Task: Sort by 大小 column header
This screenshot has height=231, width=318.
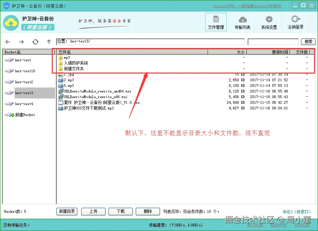Action: [x=227, y=52]
